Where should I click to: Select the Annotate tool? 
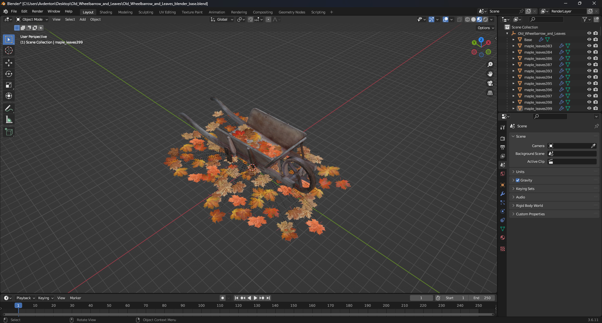9,109
